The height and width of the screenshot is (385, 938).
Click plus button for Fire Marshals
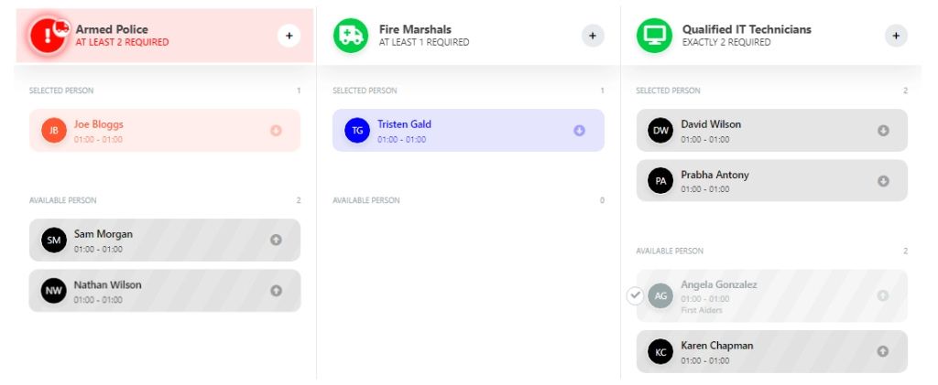593,36
